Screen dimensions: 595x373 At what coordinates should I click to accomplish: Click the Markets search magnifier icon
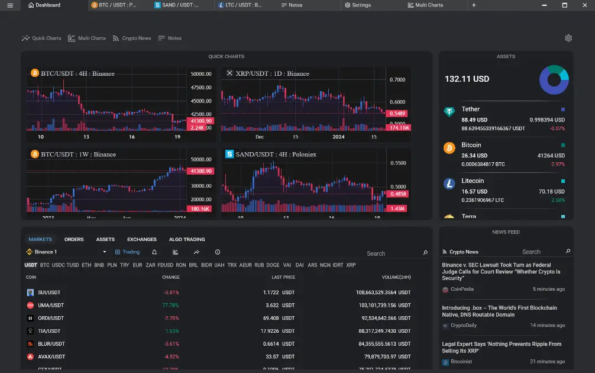(x=425, y=253)
